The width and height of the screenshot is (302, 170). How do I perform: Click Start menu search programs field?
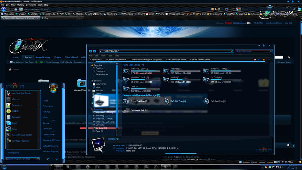22,159
